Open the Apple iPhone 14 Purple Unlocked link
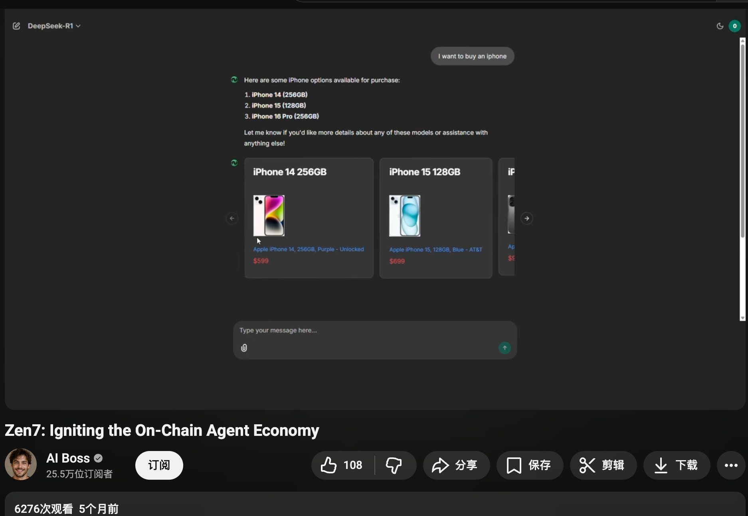Viewport: 748px width, 516px height. pyautogui.click(x=309, y=249)
